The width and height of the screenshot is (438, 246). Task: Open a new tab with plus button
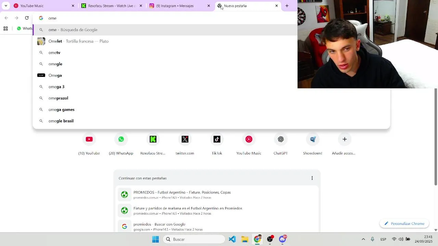[287, 6]
